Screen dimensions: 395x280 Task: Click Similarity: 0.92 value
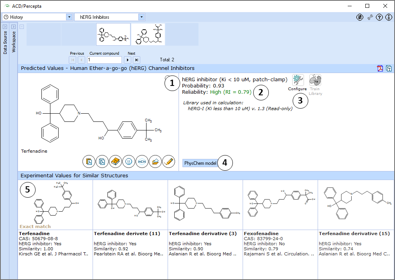pyautogui.click(x=111, y=249)
